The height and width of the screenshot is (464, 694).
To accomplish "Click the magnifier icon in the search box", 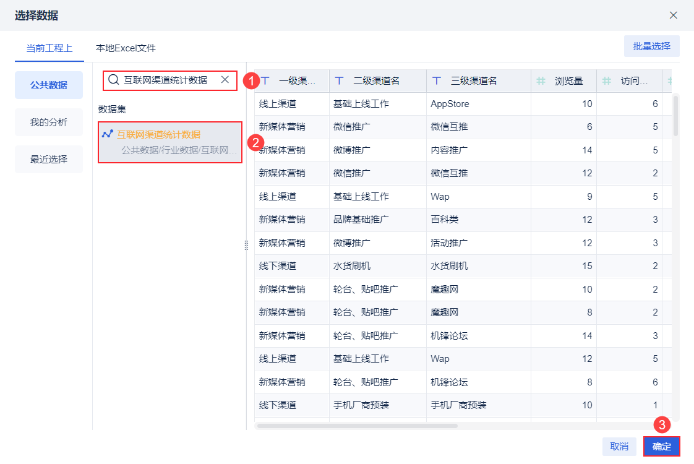I will coord(113,80).
